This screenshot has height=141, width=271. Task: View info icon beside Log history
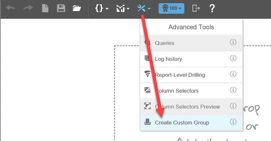[x=233, y=58]
